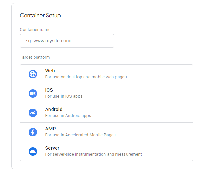Click the Container name label
The image size is (214, 175).
point(35,30)
